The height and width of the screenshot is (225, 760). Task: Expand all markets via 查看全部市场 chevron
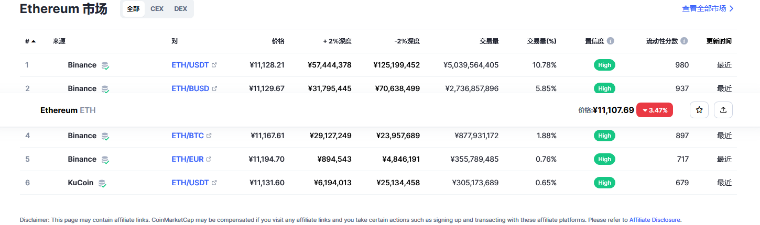point(732,9)
